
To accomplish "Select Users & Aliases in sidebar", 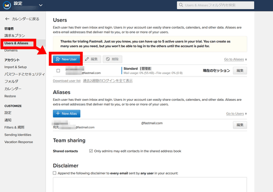I will (x=17, y=43).
